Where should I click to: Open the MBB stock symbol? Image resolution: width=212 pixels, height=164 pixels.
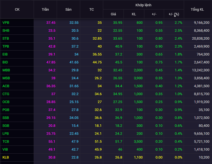tap(6, 70)
